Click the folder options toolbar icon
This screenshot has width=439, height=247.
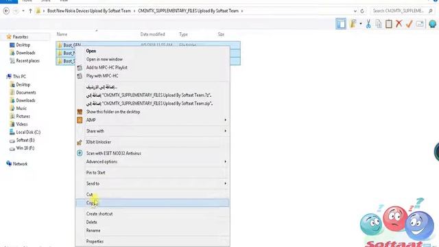coord(353,24)
